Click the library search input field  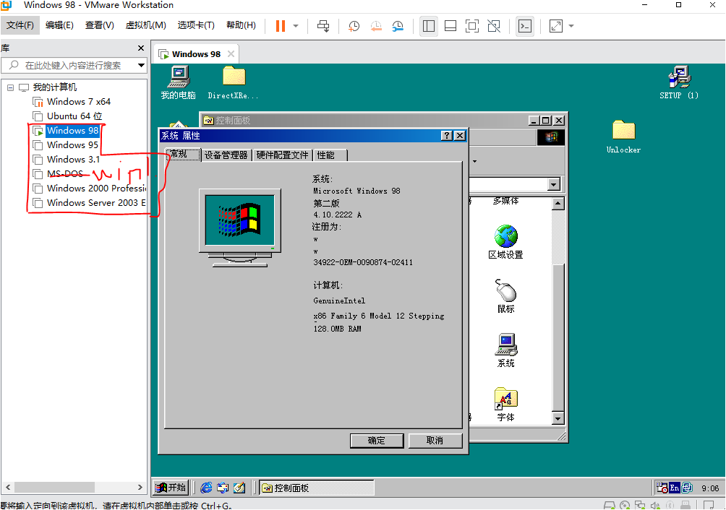72,65
